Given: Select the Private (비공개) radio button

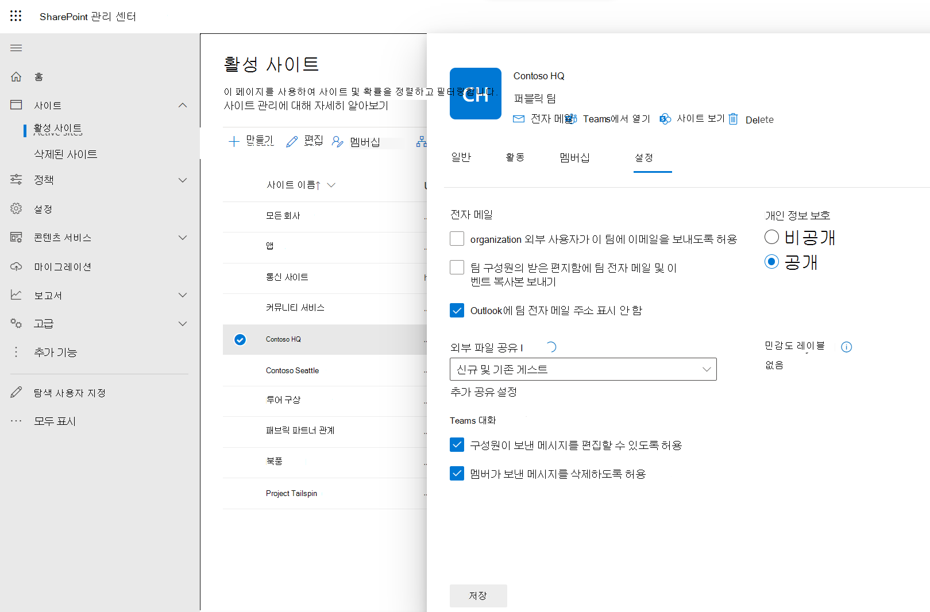Looking at the screenshot, I should pyautogui.click(x=771, y=237).
